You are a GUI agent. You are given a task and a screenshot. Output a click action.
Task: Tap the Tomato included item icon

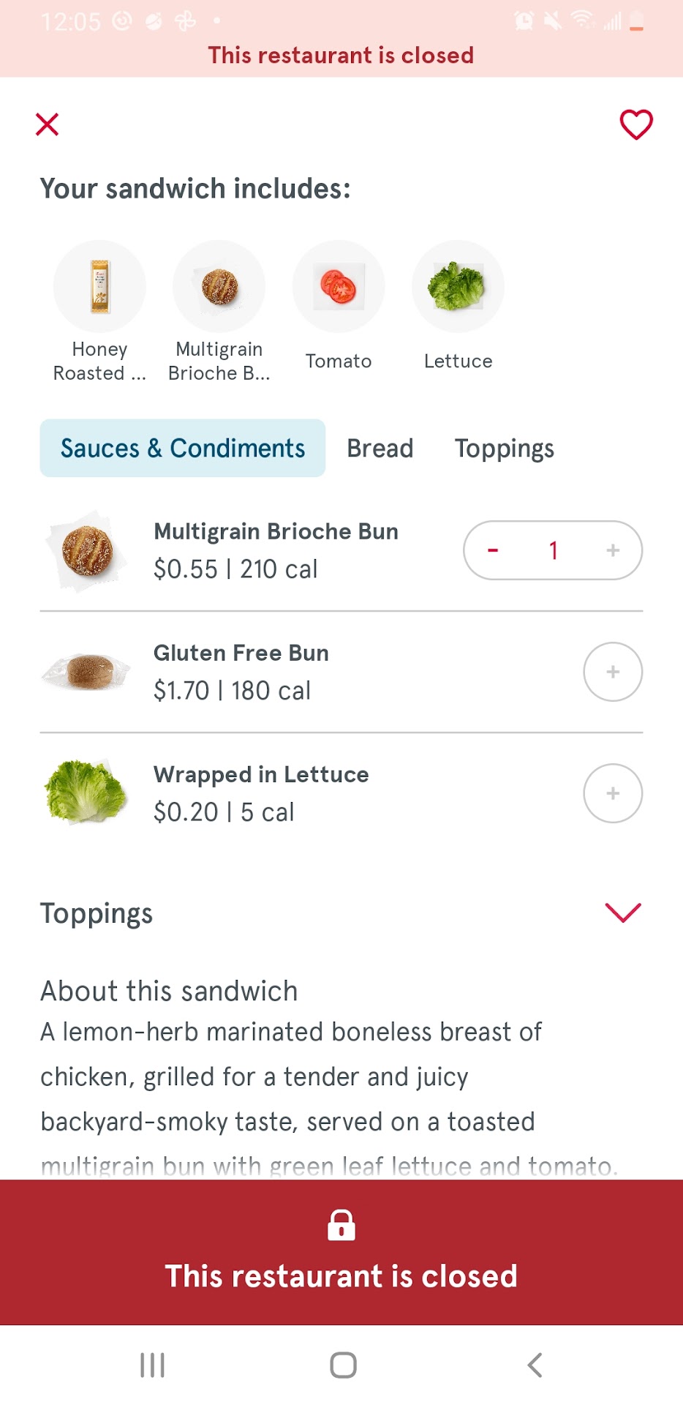(x=339, y=287)
